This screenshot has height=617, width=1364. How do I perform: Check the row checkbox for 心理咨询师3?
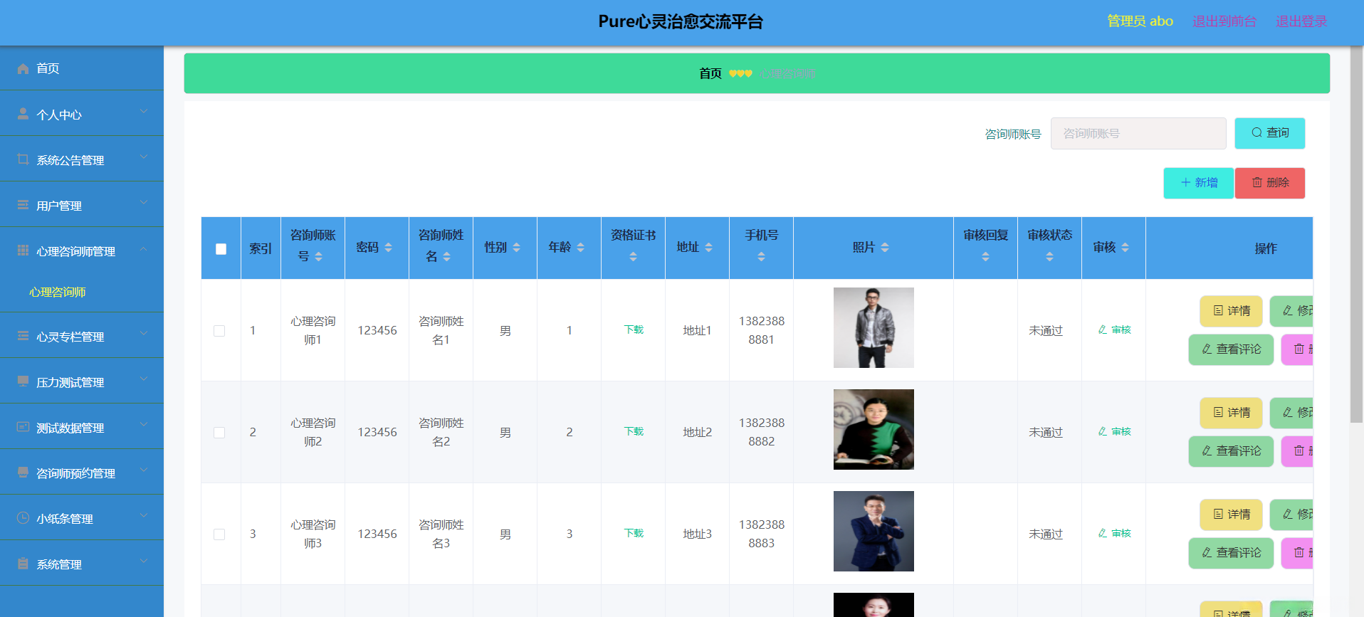coord(219,534)
